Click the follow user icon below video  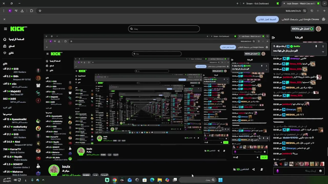pos(262,169)
